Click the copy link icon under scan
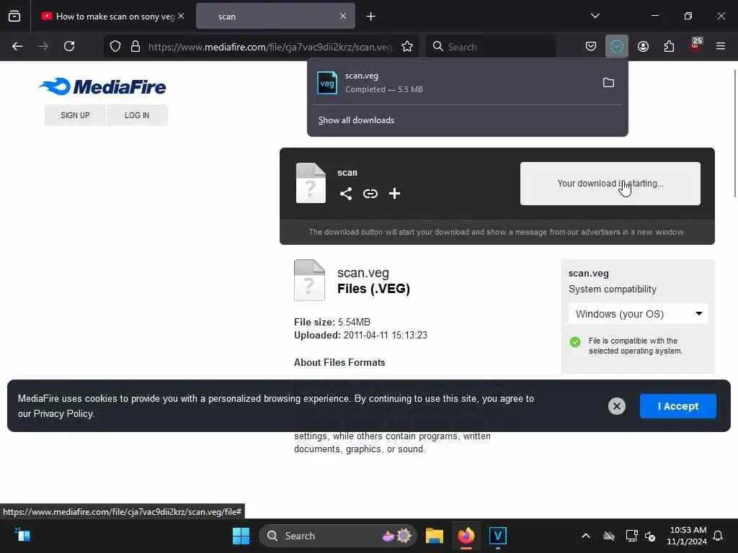Viewport: 738px width, 553px height. coord(370,193)
